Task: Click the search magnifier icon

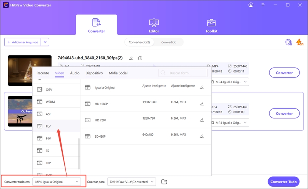Action: pyautogui.click(x=163, y=73)
